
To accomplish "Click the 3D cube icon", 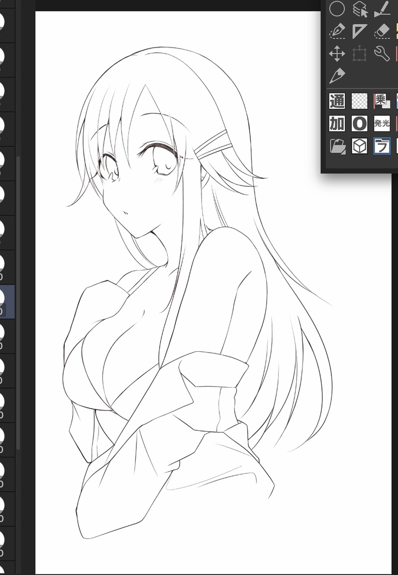I will point(360,146).
